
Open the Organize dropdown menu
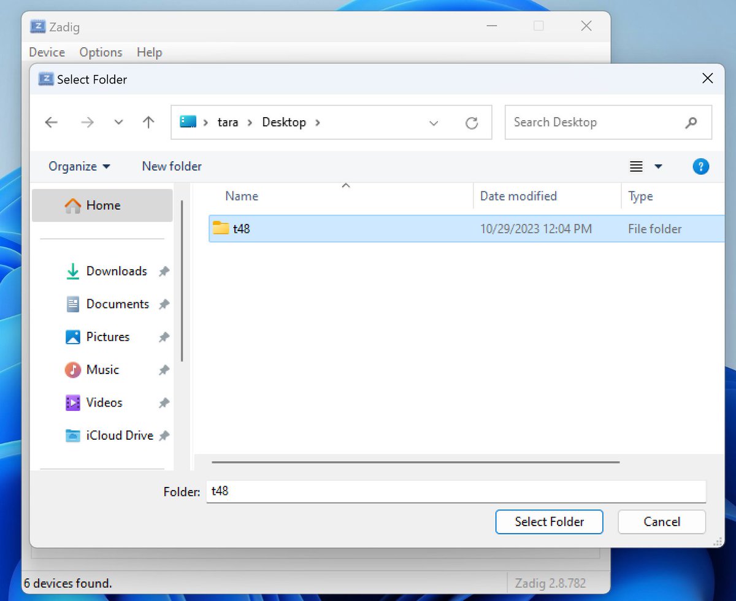coord(79,166)
